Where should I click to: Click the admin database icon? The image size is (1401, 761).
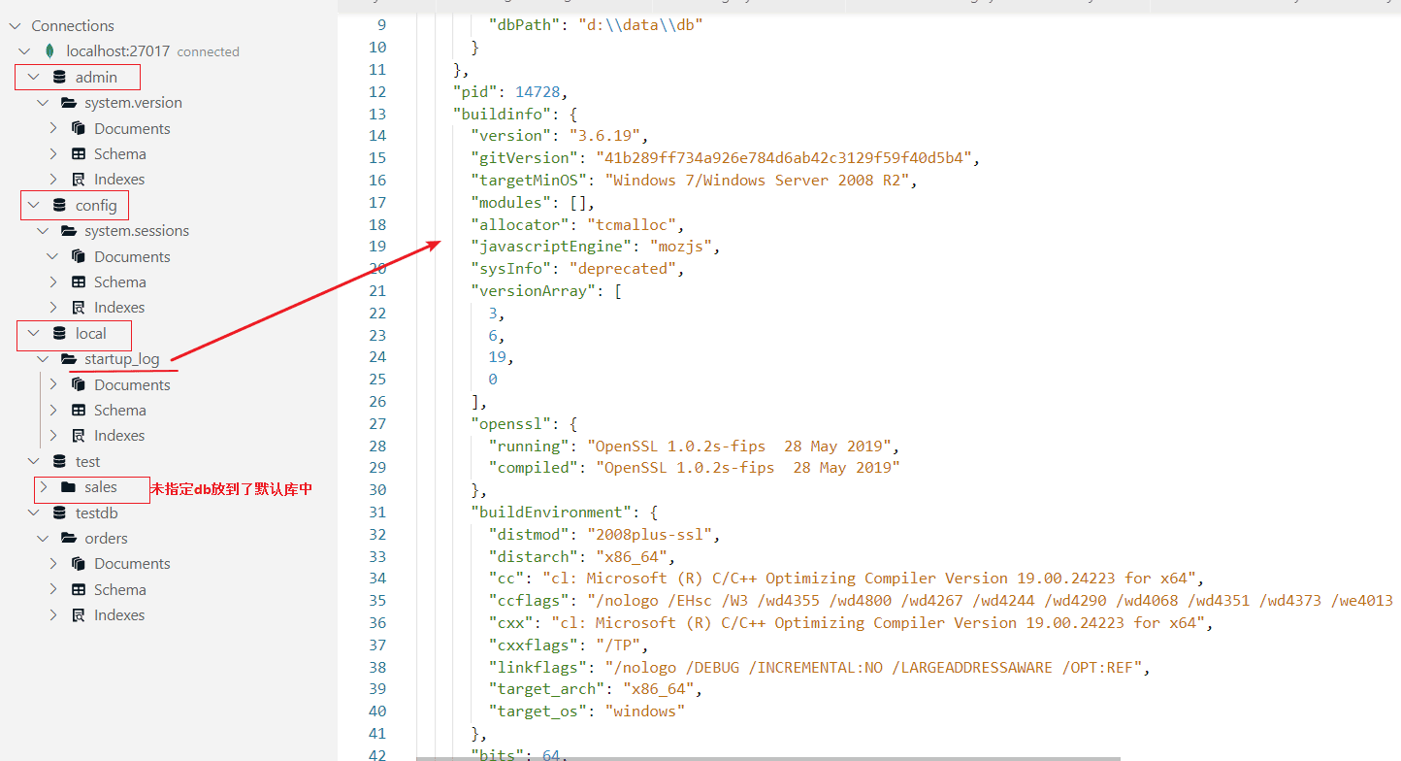pos(59,78)
